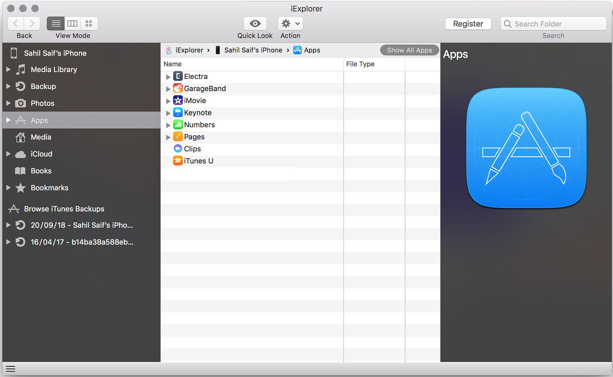Click the Numbers app icon
Viewport: 613px width, 377px height.
pos(178,125)
